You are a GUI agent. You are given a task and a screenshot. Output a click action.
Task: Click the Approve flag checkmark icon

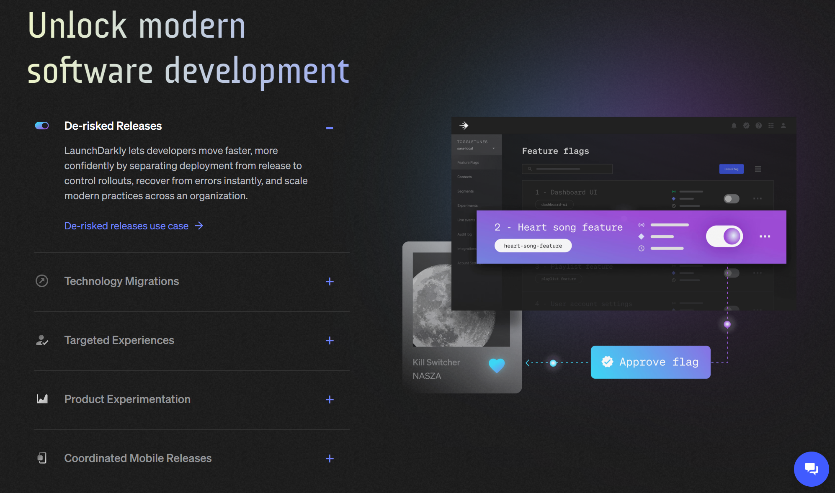tap(607, 362)
